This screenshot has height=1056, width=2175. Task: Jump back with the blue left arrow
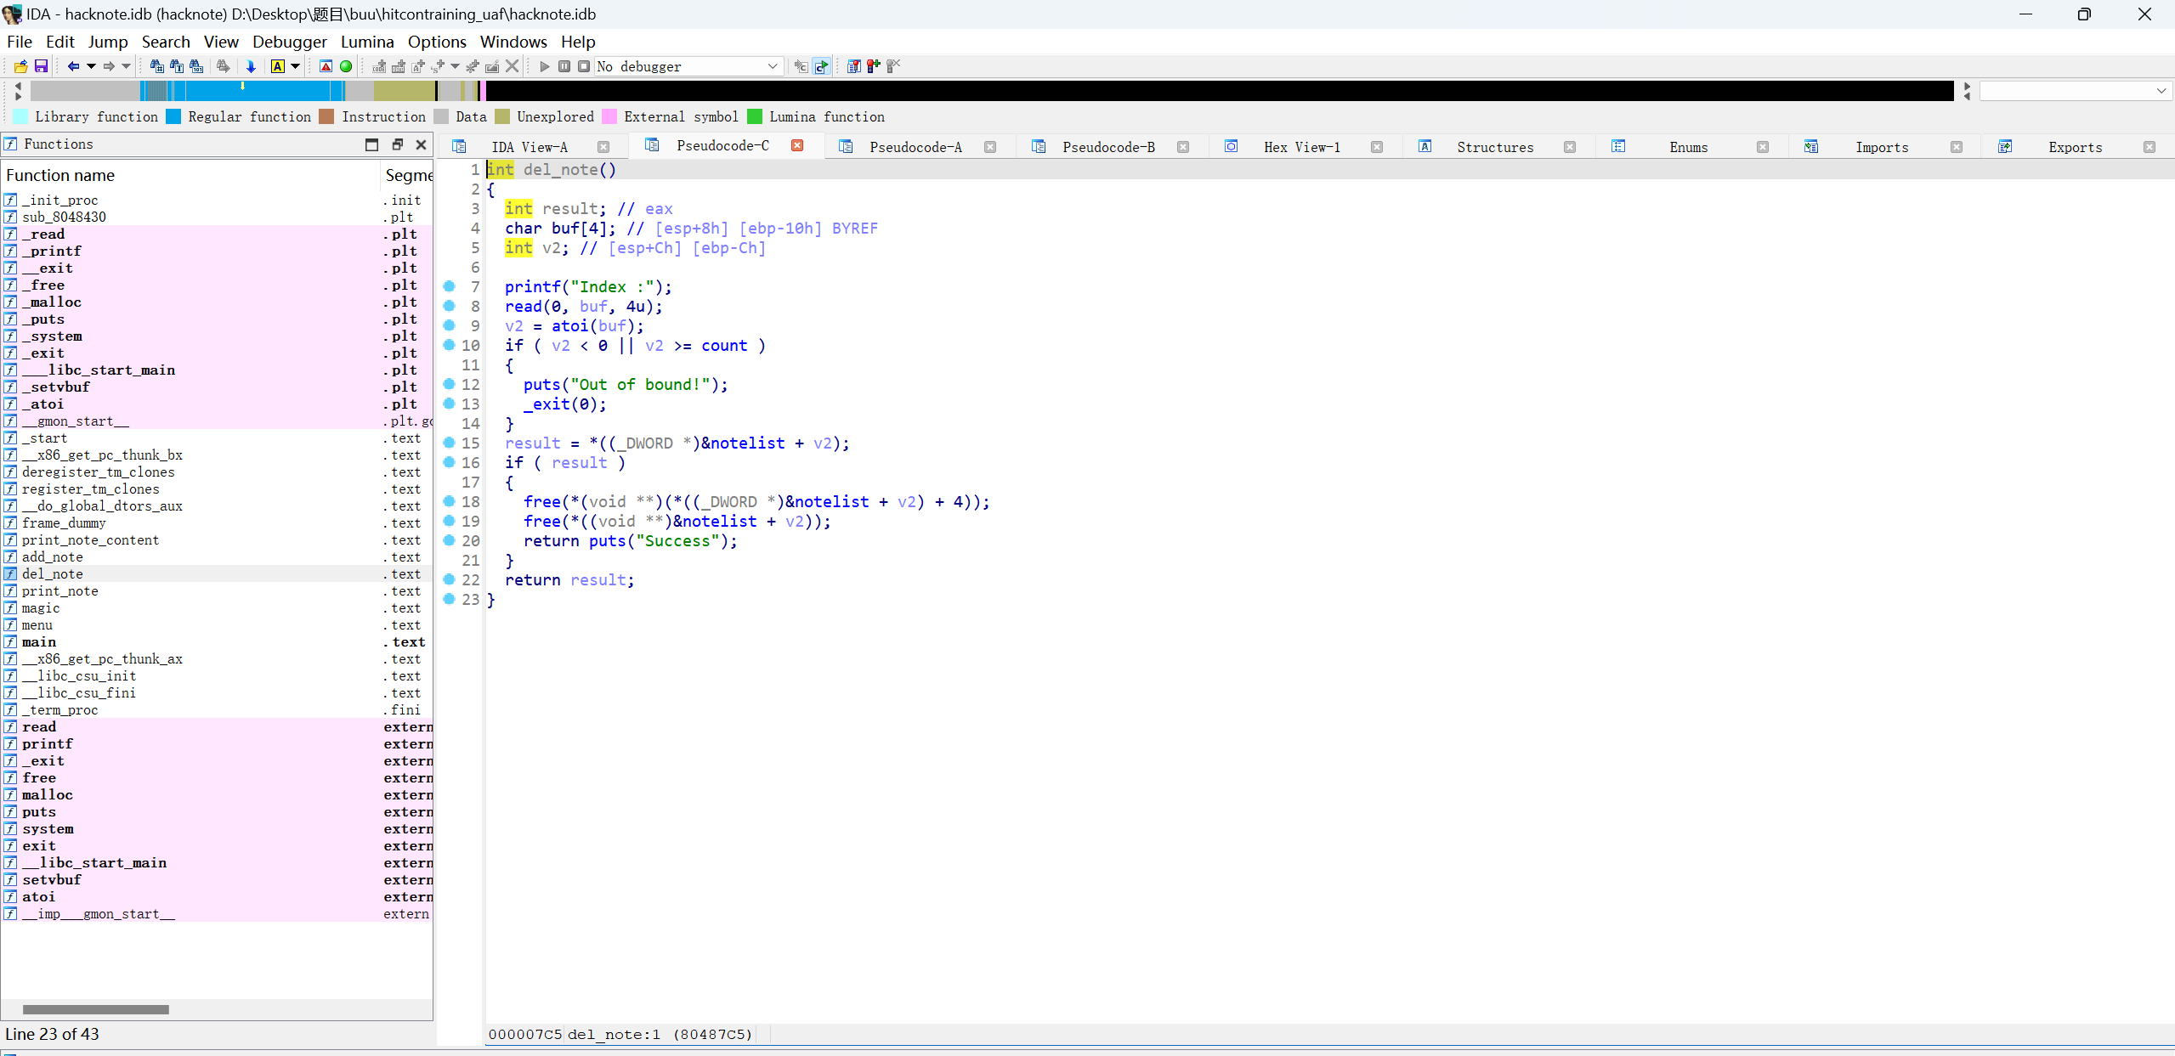point(73,66)
